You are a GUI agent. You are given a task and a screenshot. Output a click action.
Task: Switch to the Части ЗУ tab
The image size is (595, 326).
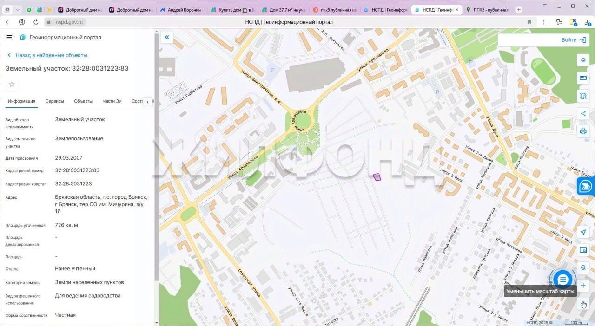click(112, 101)
